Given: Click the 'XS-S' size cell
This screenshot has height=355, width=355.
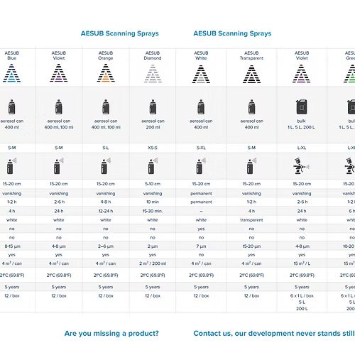Looking at the screenshot, I should coord(153,148).
